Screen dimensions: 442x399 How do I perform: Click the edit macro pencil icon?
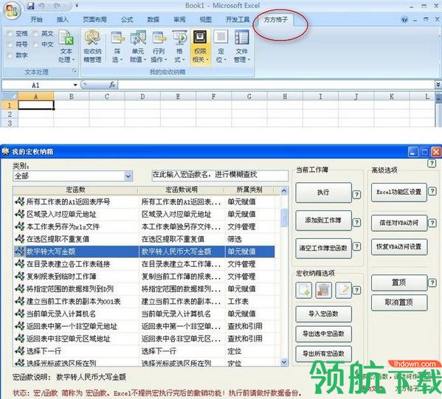344,290
